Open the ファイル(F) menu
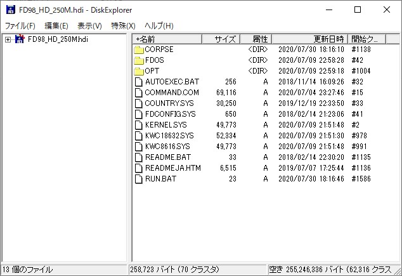The image size is (402, 276). pos(20,25)
